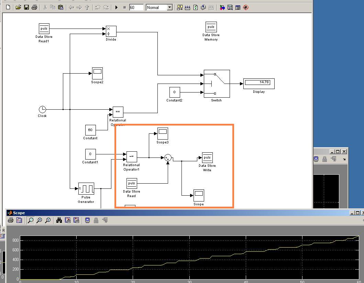The height and width of the screenshot is (283, 364).
Task: Open Scope parameters icon next to printer
Action: click(x=19, y=220)
